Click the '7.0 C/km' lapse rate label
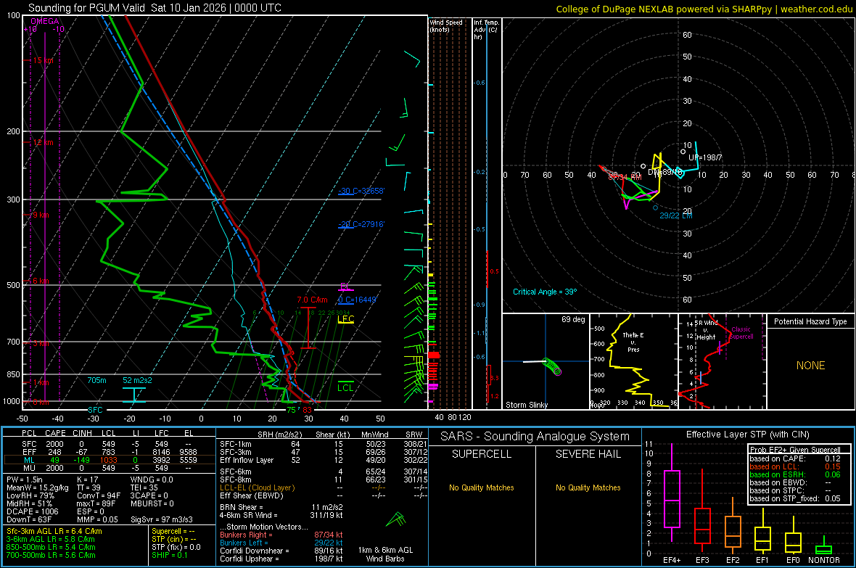The width and height of the screenshot is (856, 568). pyautogui.click(x=312, y=300)
